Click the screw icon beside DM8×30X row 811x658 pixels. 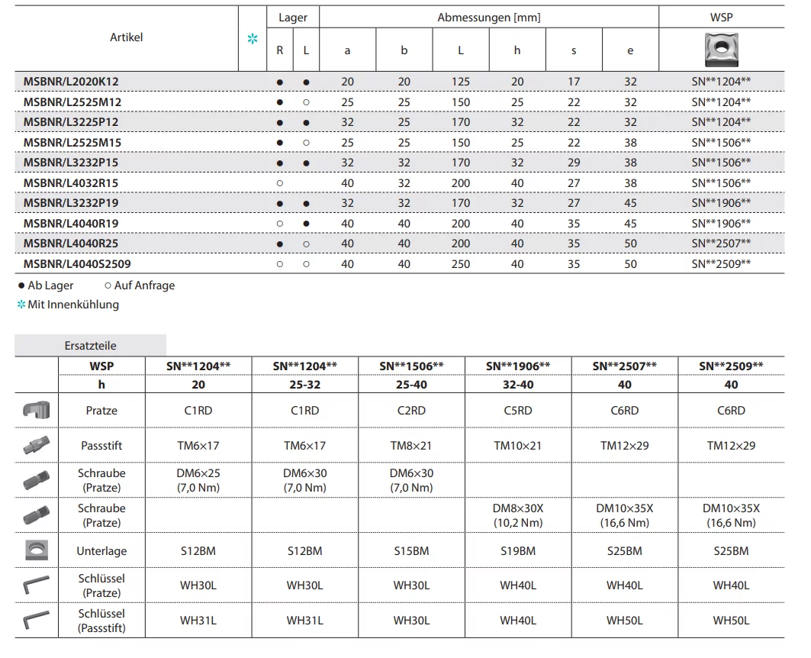point(36,515)
